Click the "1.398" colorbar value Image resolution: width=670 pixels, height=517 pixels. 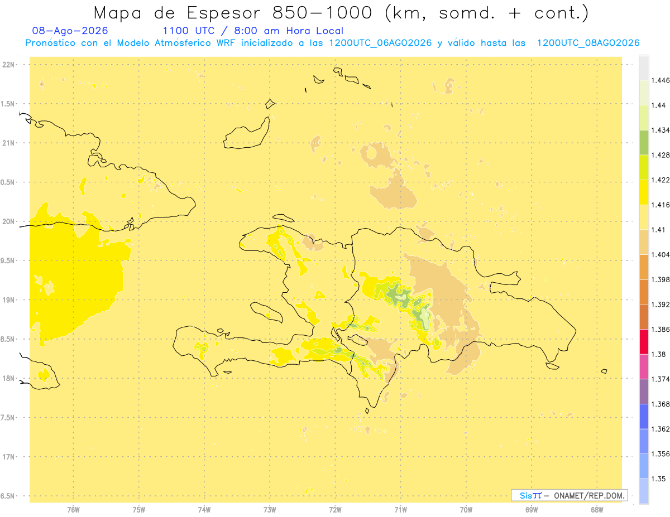(660, 279)
